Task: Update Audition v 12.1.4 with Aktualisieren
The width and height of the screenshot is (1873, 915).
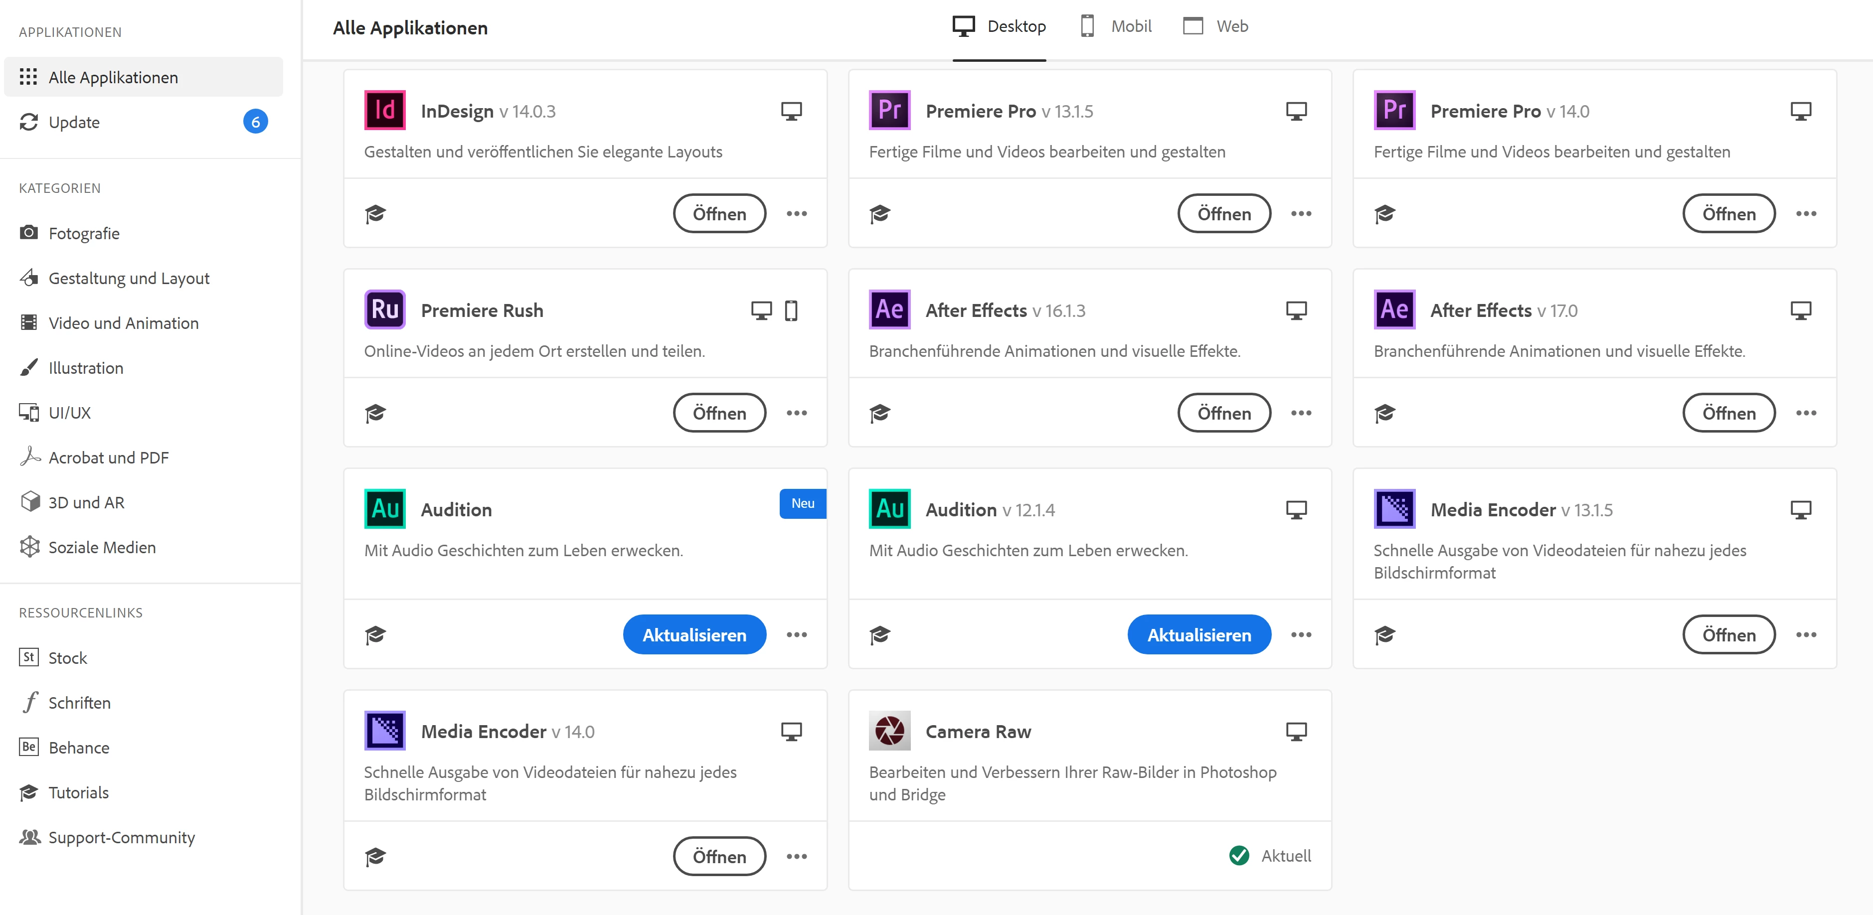Action: click(x=1198, y=634)
